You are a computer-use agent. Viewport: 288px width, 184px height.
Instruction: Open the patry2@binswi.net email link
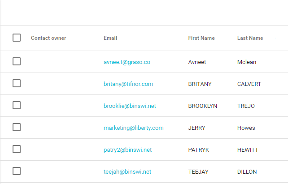pos(128,150)
